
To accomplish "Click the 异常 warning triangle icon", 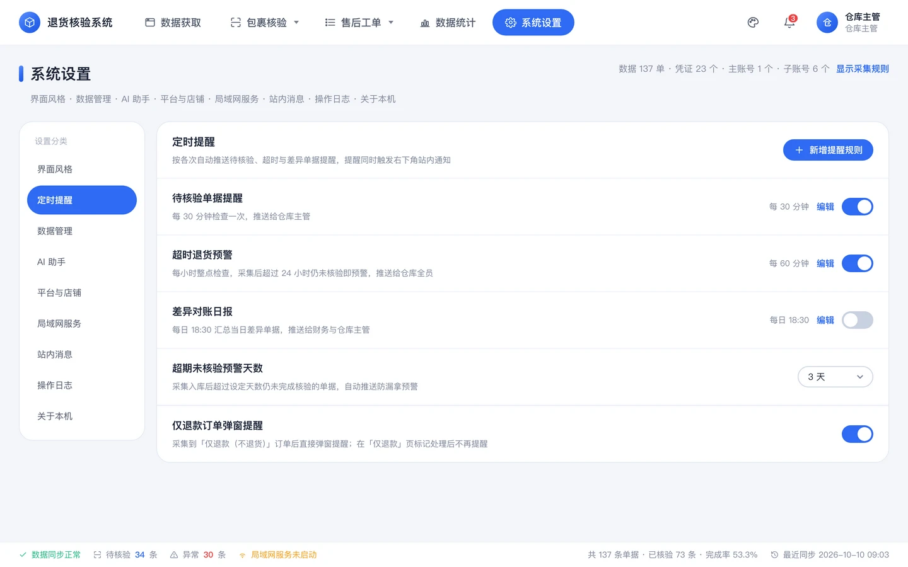I will pos(174,555).
